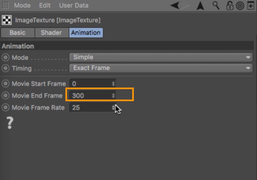Image resolution: width=257 pixels, height=180 pixels.
Task: Click the Movie Frame Rate value field
Action: [x=91, y=107]
